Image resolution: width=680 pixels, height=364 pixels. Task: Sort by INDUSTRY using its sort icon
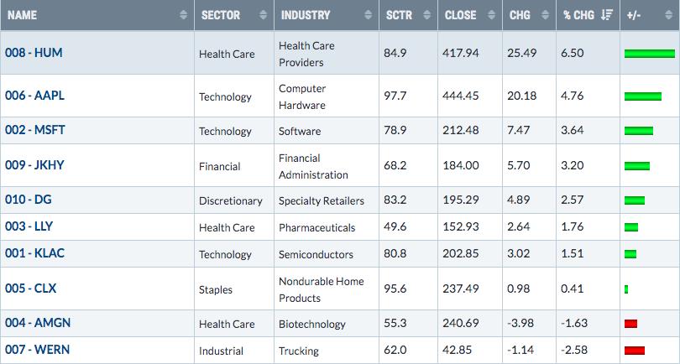369,15
